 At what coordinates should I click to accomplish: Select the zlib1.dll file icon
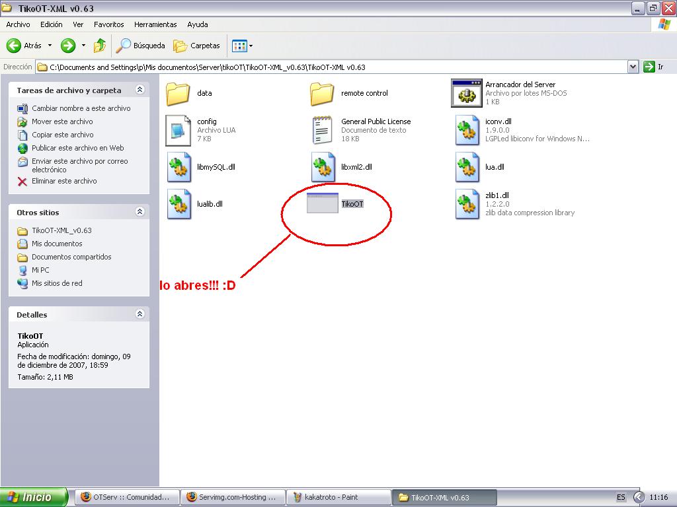click(467, 204)
